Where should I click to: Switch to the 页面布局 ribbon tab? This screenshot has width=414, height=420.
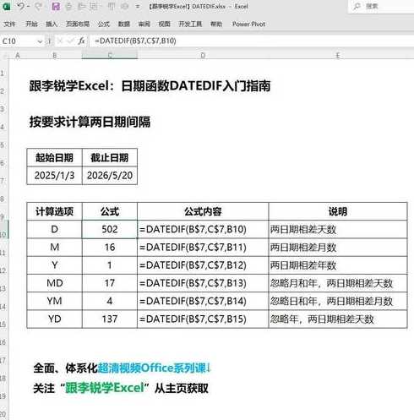(x=78, y=25)
